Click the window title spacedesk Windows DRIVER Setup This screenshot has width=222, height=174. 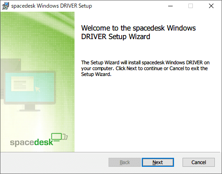(x=52, y=6)
